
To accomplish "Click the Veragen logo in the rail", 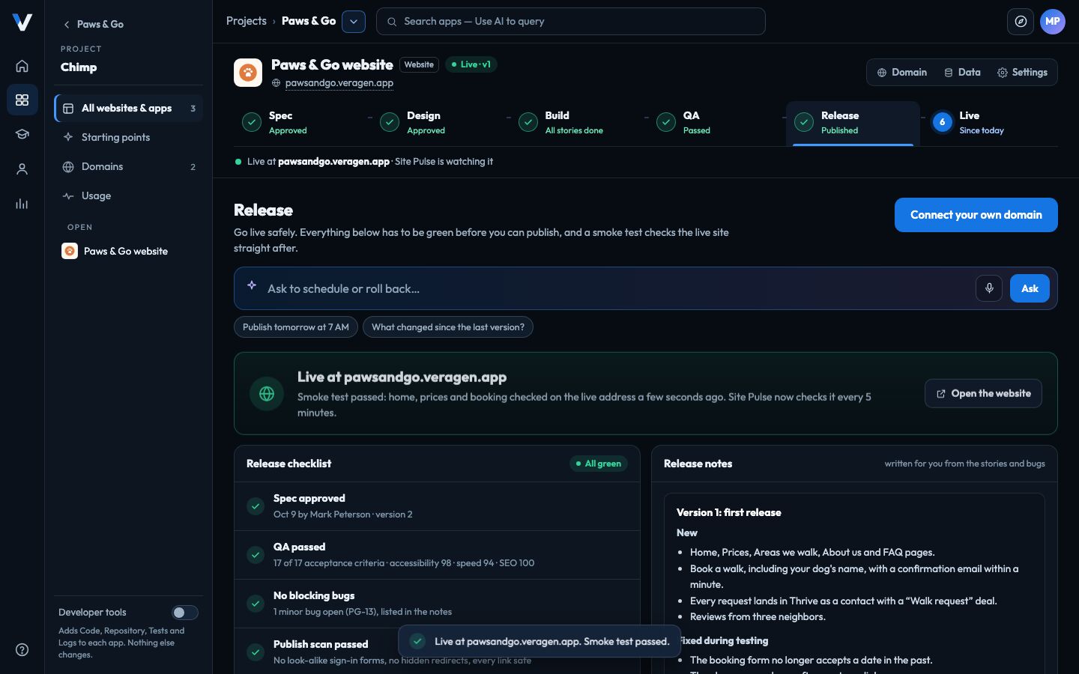I will 22,22.
